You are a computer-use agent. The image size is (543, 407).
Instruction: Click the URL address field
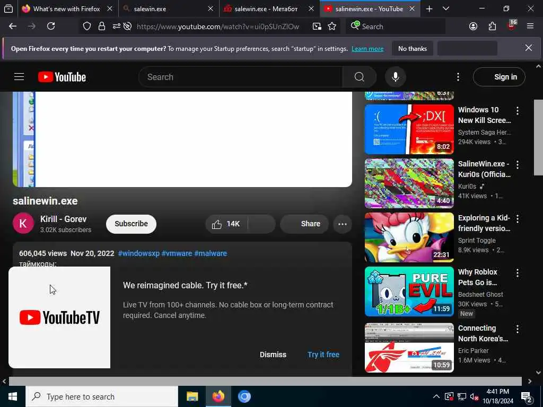(218, 26)
